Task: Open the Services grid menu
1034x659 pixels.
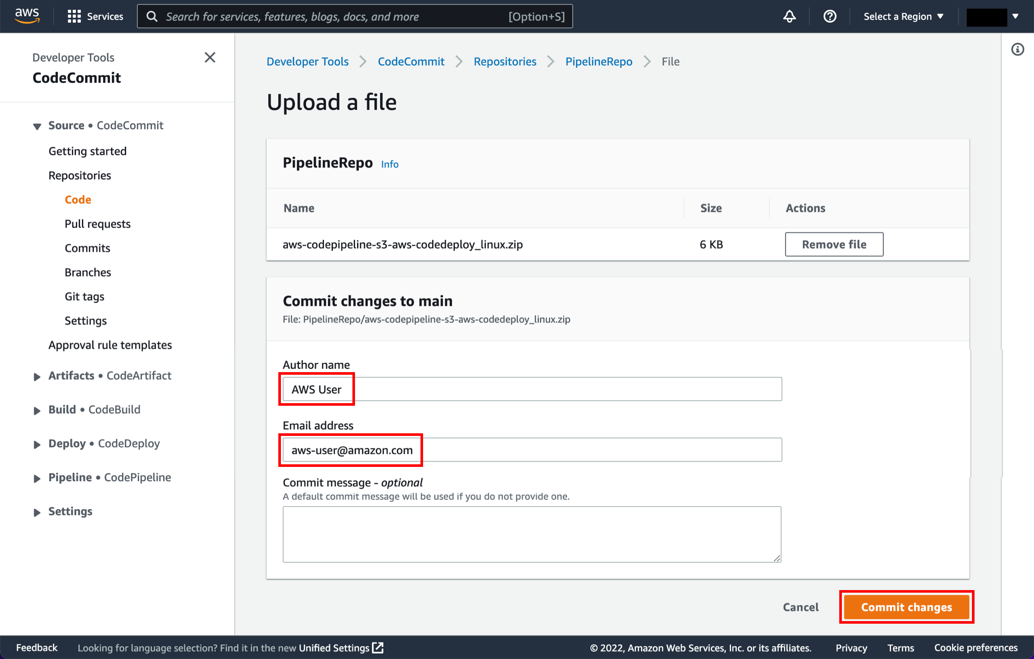Action: pos(74,16)
